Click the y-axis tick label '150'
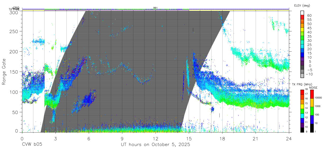The height and width of the screenshot is (150, 325). [14, 72]
